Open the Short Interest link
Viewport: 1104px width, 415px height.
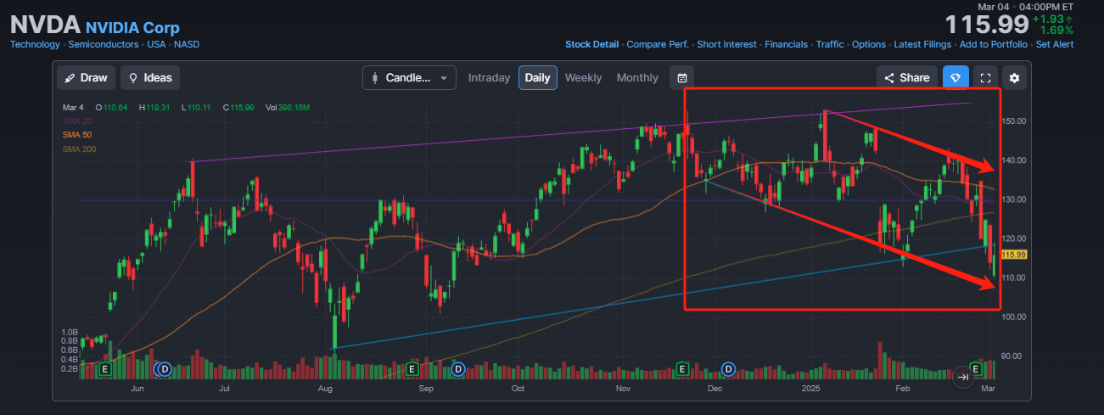pyautogui.click(x=727, y=44)
